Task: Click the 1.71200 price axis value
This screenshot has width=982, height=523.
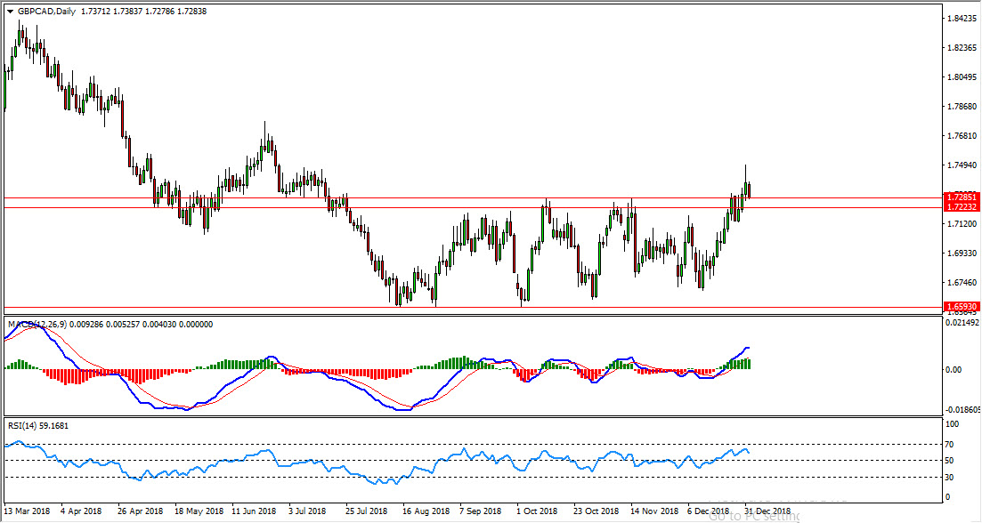Action: (962, 224)
